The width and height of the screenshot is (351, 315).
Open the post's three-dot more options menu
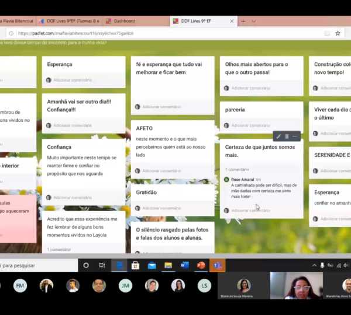(x=295, y=136)
